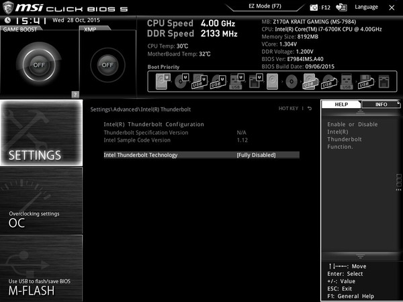Image resolution: width=403 pixels, height=302 pixels.
Task: Select the legacy USB key boot device
Action: pyautogui.click(x=347, y=81)
